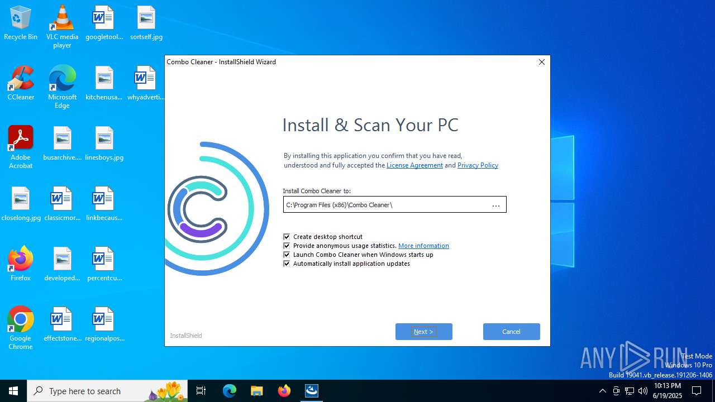Image resolution: width=715 pixels, height=402 pixels.
Task: Select the developed image file icon
Action: point(62,264)
